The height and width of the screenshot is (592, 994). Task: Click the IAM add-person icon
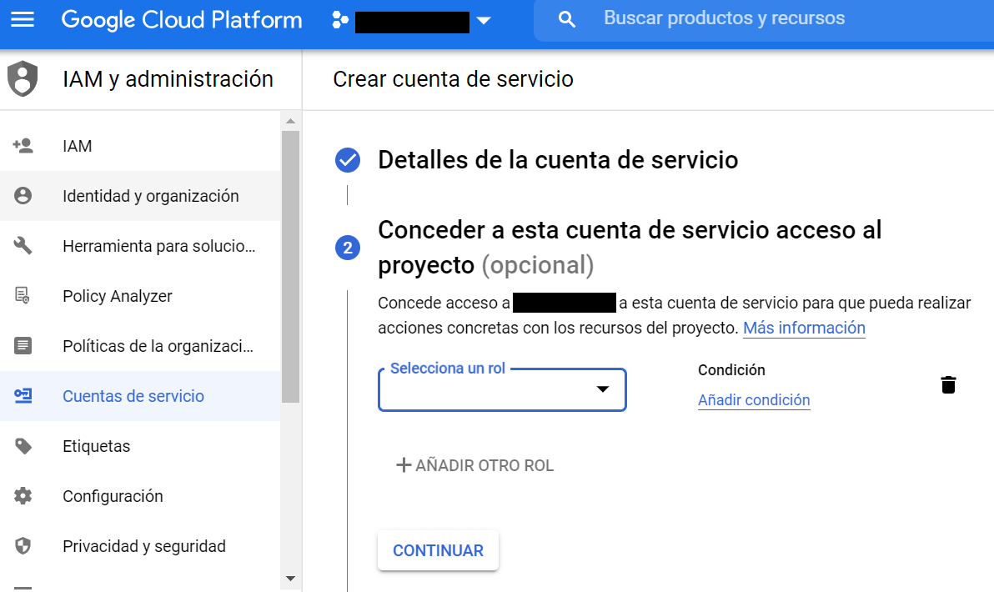click(23, 146)
